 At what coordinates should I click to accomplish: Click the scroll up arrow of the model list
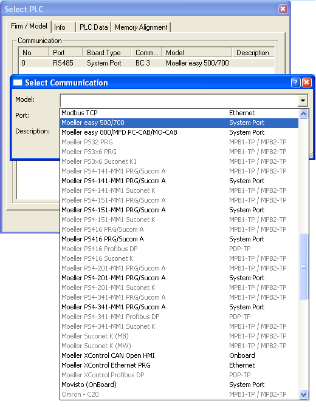pos(303,113)
